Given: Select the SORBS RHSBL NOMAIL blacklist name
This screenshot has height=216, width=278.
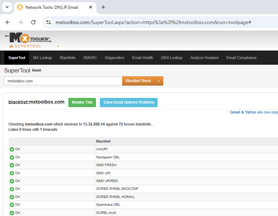Looking at the screenshot, I should [x=115, y=197].
